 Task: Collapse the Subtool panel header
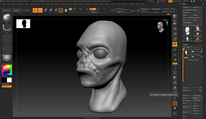[186, 44]
